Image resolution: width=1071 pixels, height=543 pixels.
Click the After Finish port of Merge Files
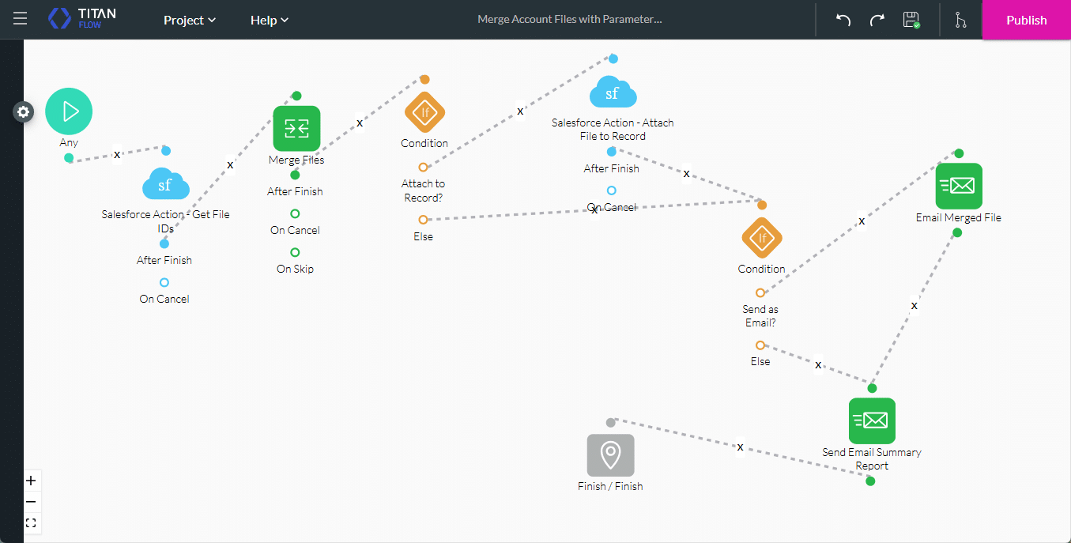click(x=295, y=175)
